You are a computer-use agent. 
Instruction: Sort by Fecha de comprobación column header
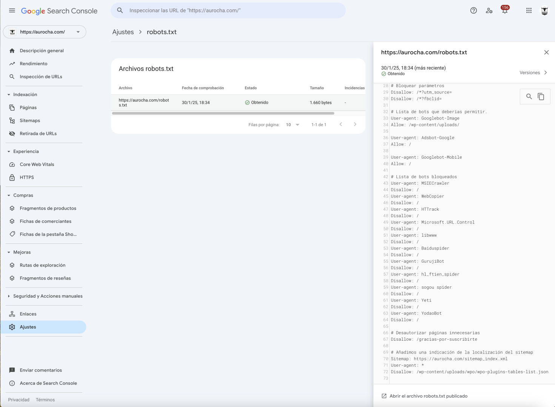point(203,88)
